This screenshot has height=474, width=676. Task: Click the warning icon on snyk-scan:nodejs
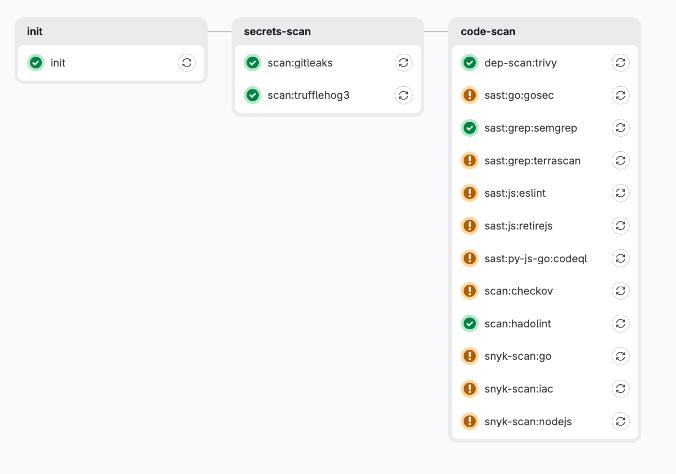click(470, 421)
